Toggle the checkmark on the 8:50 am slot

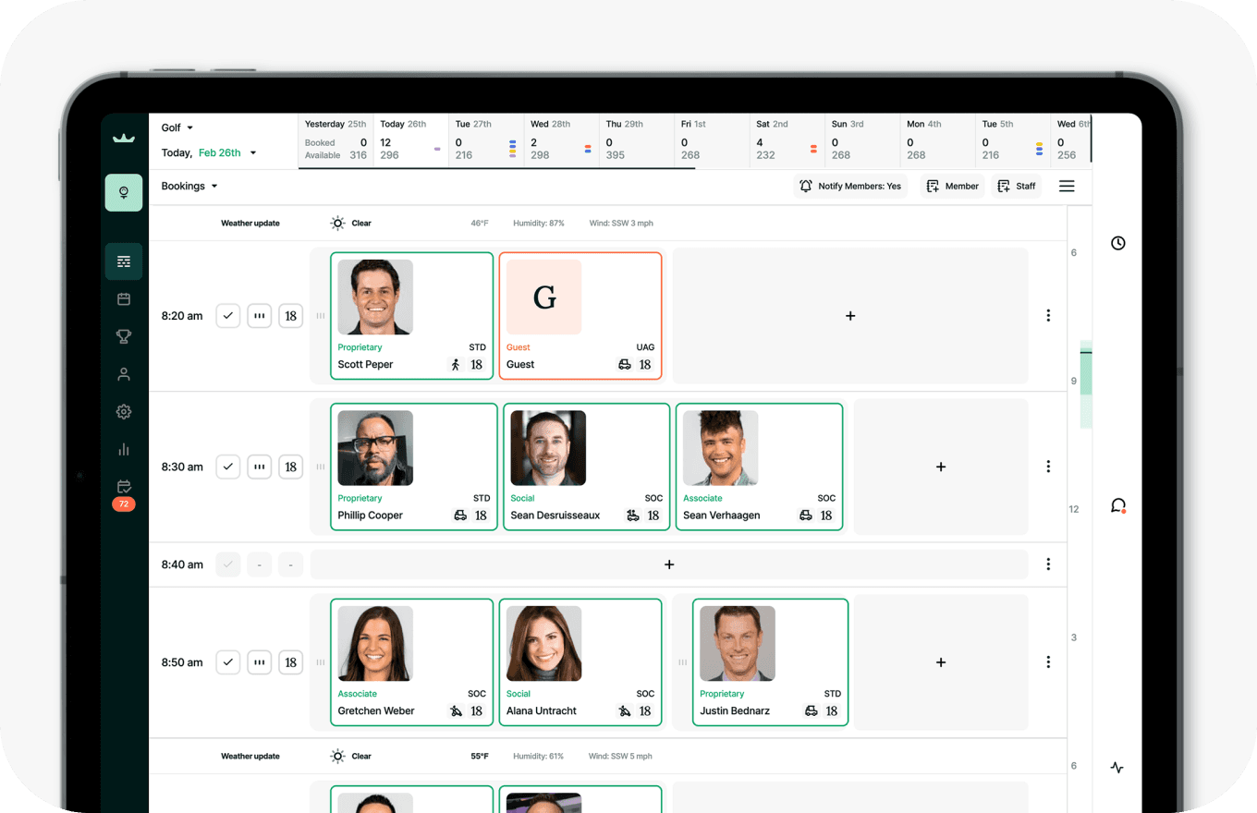tap(228, 662)
